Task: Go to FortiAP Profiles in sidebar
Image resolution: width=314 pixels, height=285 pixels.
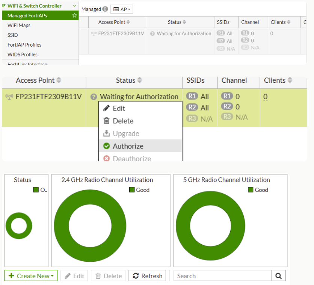Action: [x=24, y=45]
